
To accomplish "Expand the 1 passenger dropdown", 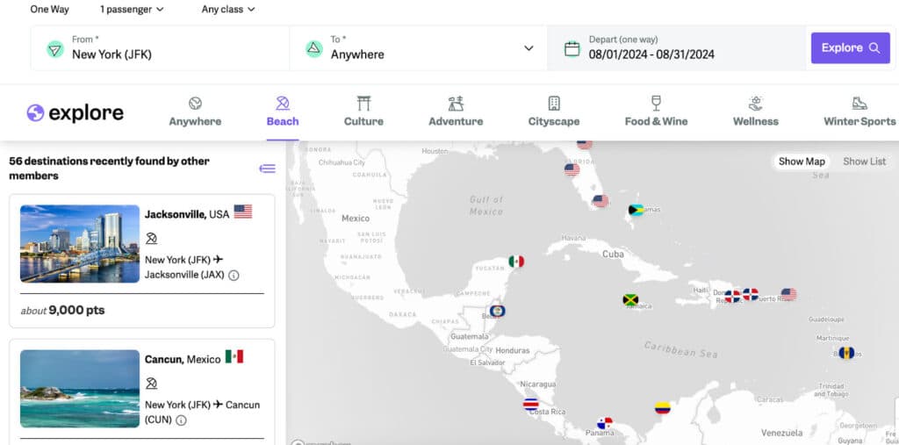I will [132, 10].
